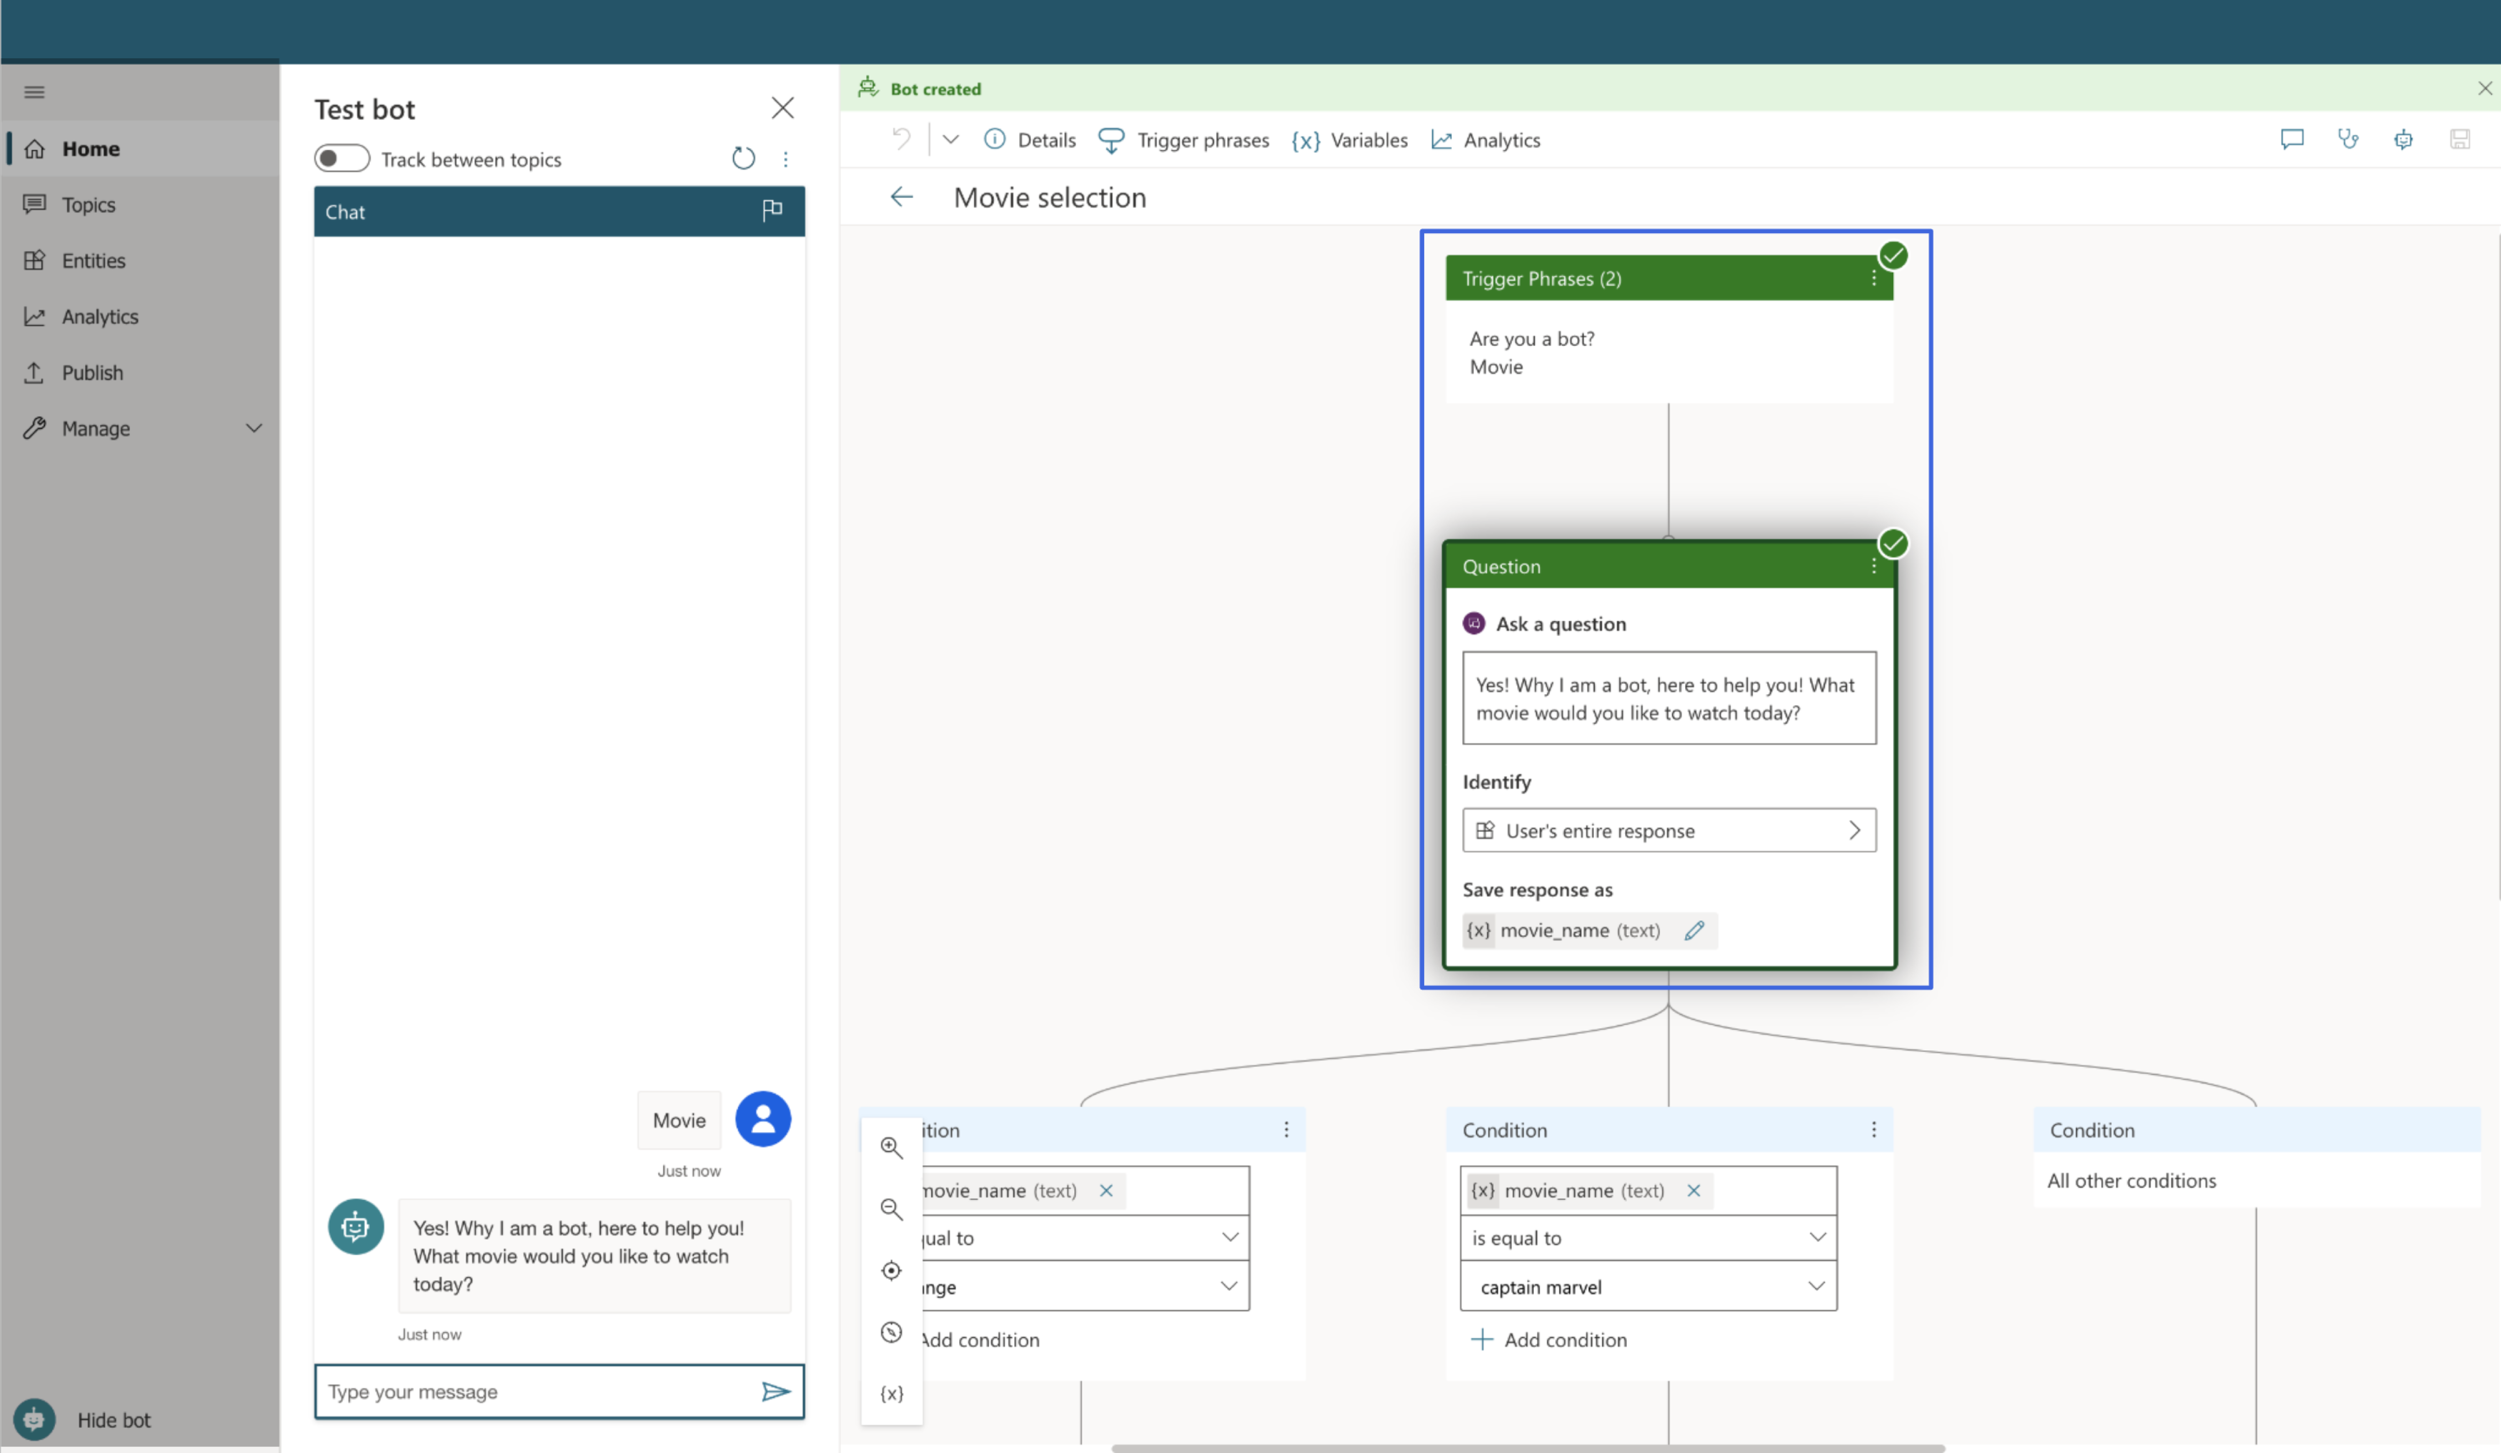Click the user avatar in chat
The image size is (2501, 1453).
(x=763, y=1120)
